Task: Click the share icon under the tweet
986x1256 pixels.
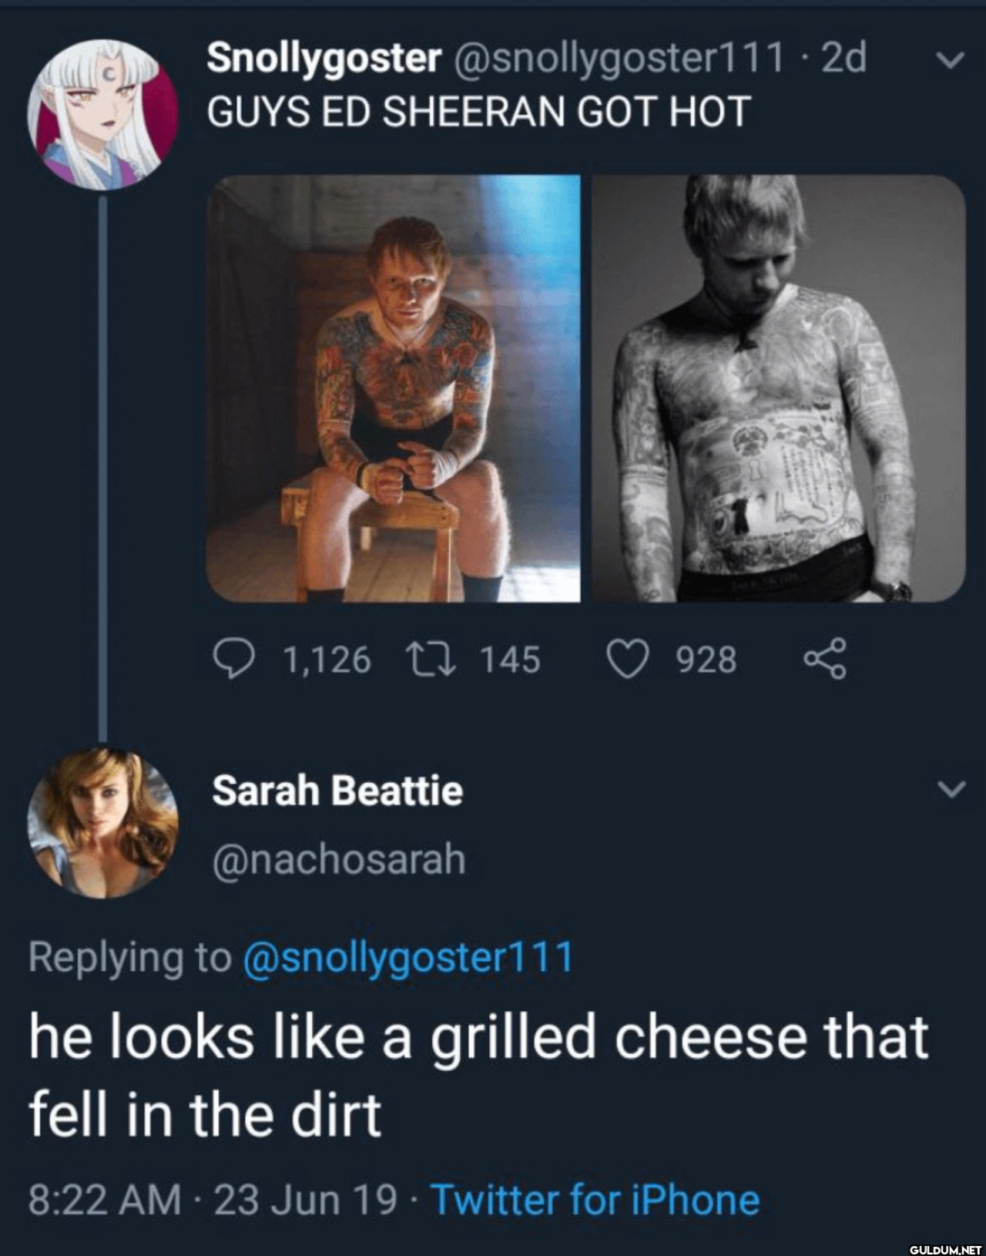Action: [825, 660]
